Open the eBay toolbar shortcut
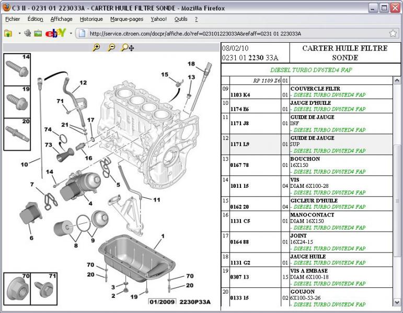The image size is (403, 313). click(55, 33)
